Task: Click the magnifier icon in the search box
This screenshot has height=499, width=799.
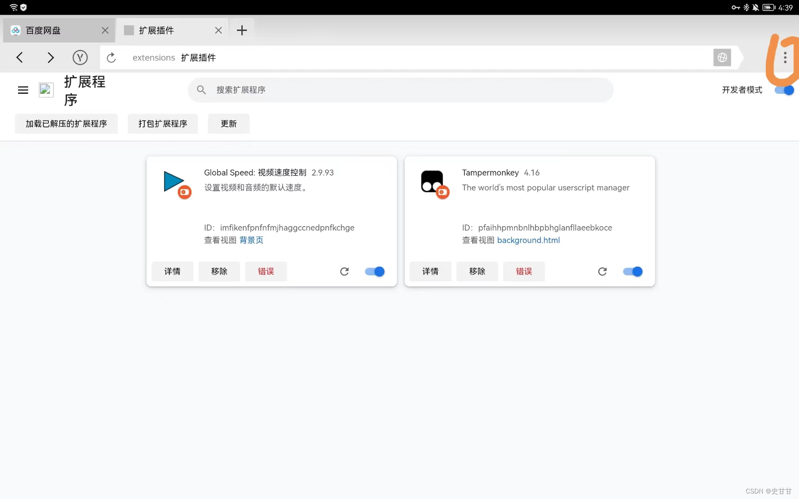Action: pos(201,90)
